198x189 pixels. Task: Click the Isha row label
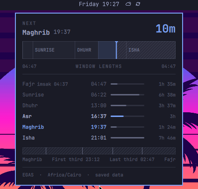[x=28, y=138]
